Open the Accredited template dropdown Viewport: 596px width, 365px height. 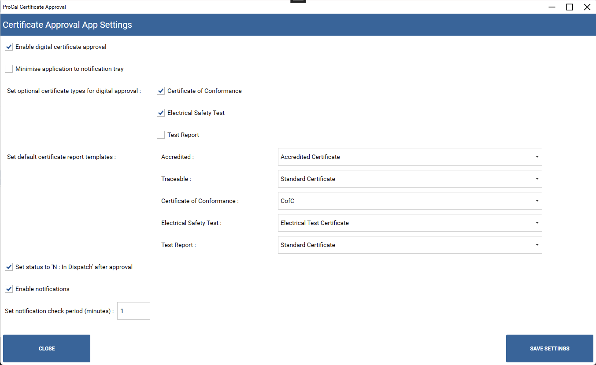point(410,157)
